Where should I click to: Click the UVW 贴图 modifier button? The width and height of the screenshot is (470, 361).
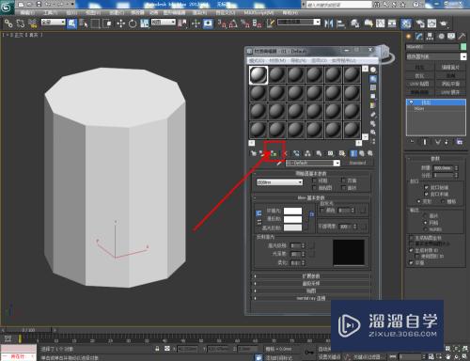coord(419,84)
